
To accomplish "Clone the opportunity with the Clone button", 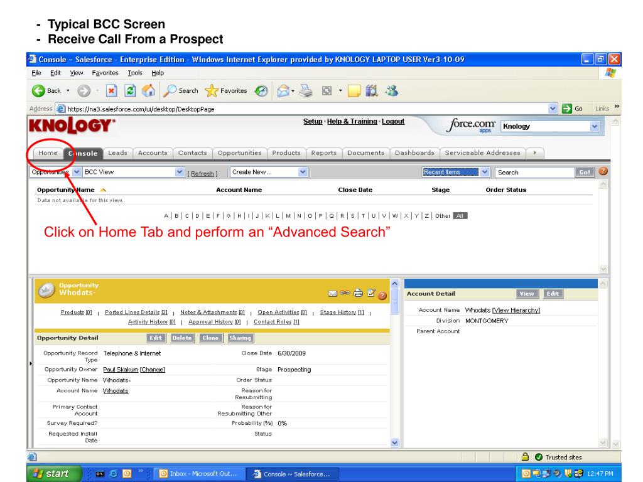I will (x=210, y=338).
